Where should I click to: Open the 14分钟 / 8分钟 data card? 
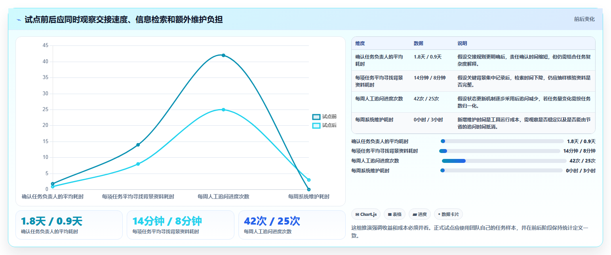coord(181,225)
